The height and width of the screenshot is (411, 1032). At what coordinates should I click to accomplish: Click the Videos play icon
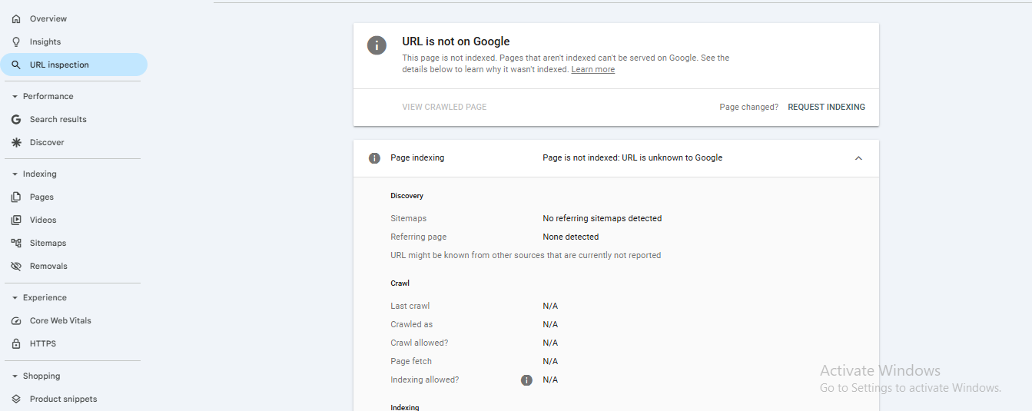click(x=16, y=220)
